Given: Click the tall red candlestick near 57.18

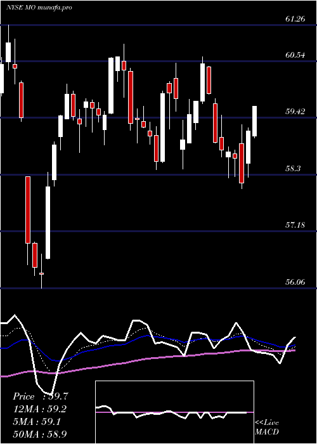Looking at the screenshot, I should coord(28,209).
